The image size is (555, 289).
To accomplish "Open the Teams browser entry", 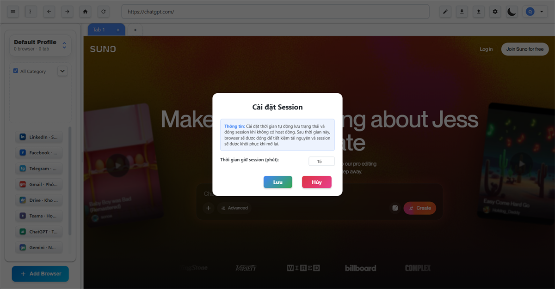I will tap(39, 216).
